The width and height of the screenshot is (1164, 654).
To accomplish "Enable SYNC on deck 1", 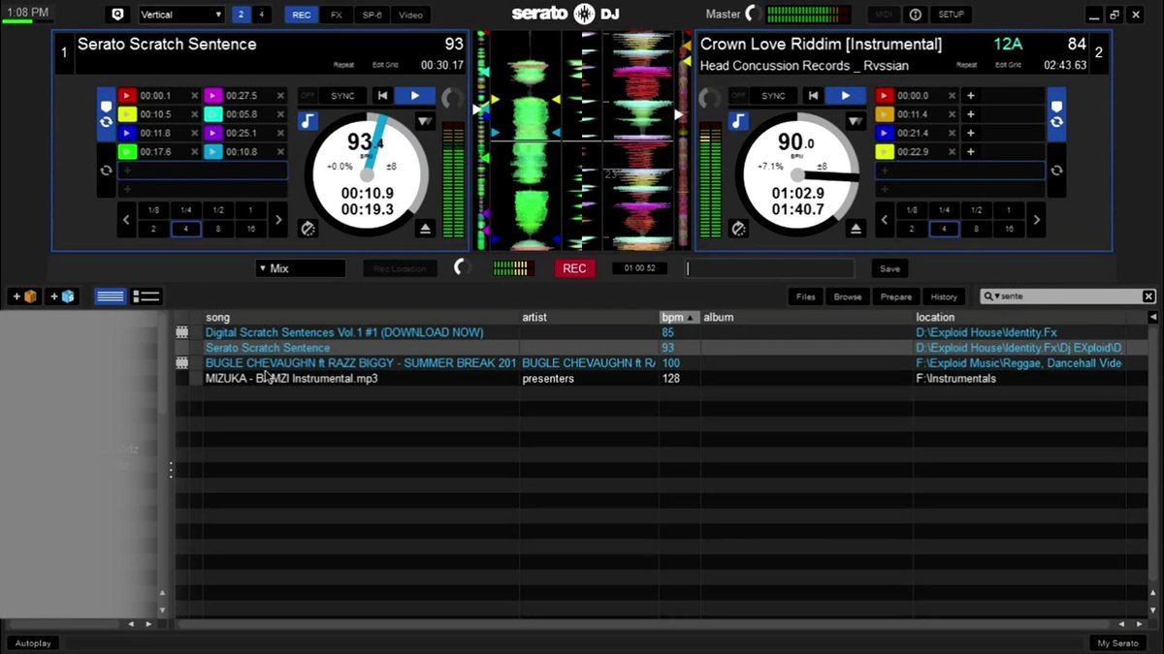I will coord(342,96).
